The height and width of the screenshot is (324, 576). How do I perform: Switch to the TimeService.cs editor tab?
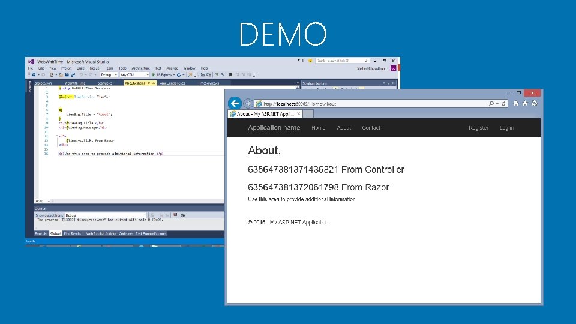pos(208,83)
